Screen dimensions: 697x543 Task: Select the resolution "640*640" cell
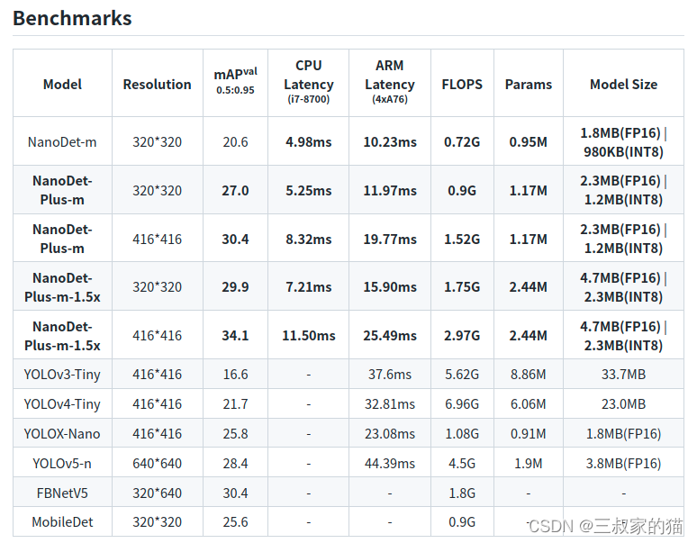157,464
